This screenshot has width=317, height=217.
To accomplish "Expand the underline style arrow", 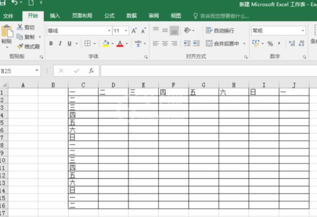I will tap(77, 43).
